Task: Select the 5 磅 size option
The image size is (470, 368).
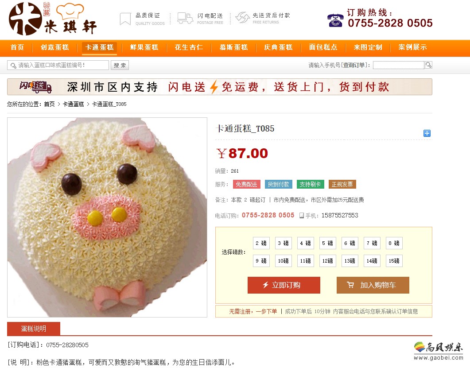Action: (328, 243)
